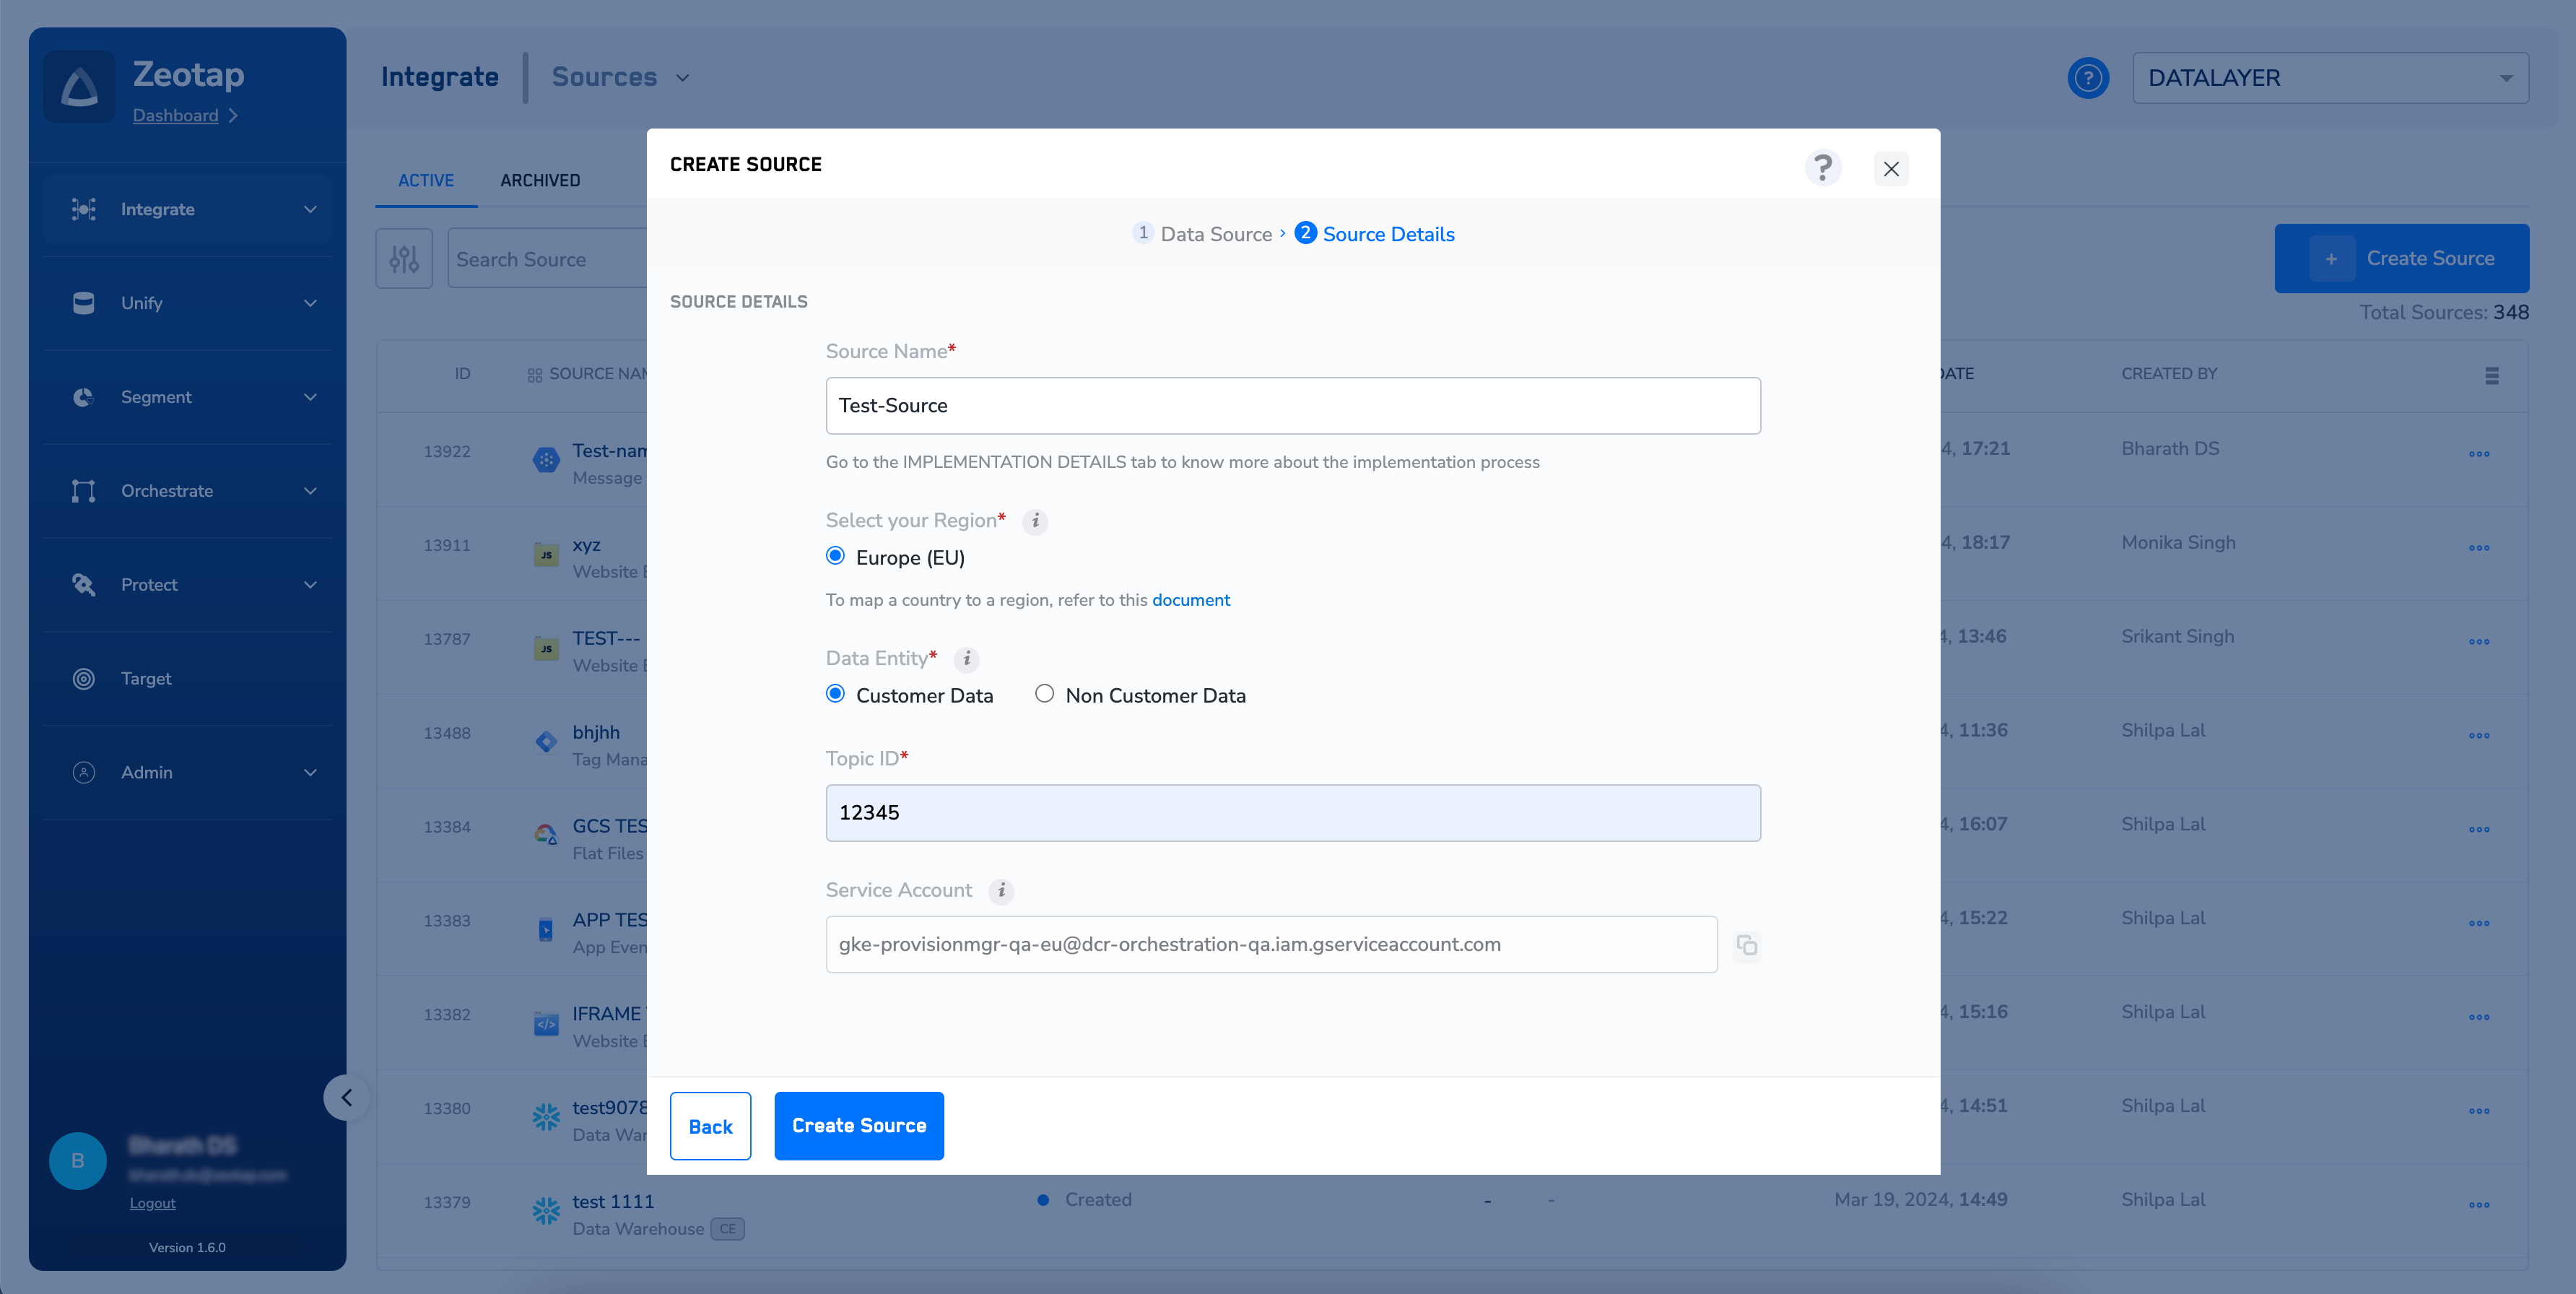Click the blue help icon in header
This screenshot has height=1294, width=2576.
tap(2087, 78)
